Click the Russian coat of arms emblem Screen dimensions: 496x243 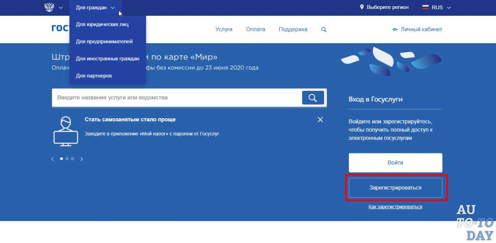click(x=49, y=7)
